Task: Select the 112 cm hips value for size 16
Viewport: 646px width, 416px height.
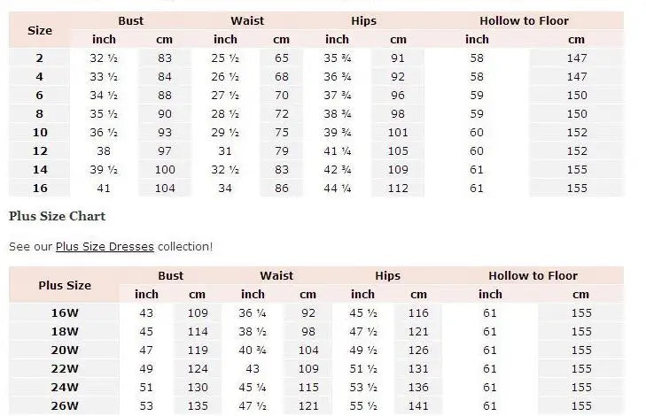Action: click(x=397, y=189)
